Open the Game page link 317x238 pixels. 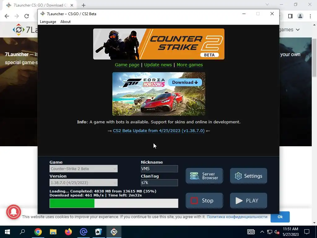[127, 65]
